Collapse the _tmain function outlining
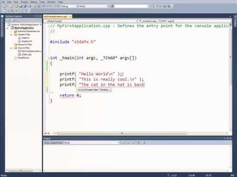 coord(49,58)
